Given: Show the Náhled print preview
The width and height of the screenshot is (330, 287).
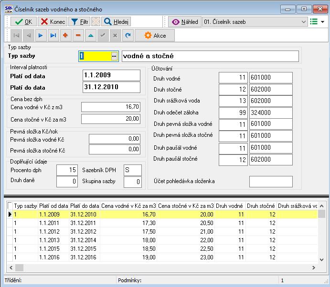Looking at the screenshot, I should (x=185, y=21).
